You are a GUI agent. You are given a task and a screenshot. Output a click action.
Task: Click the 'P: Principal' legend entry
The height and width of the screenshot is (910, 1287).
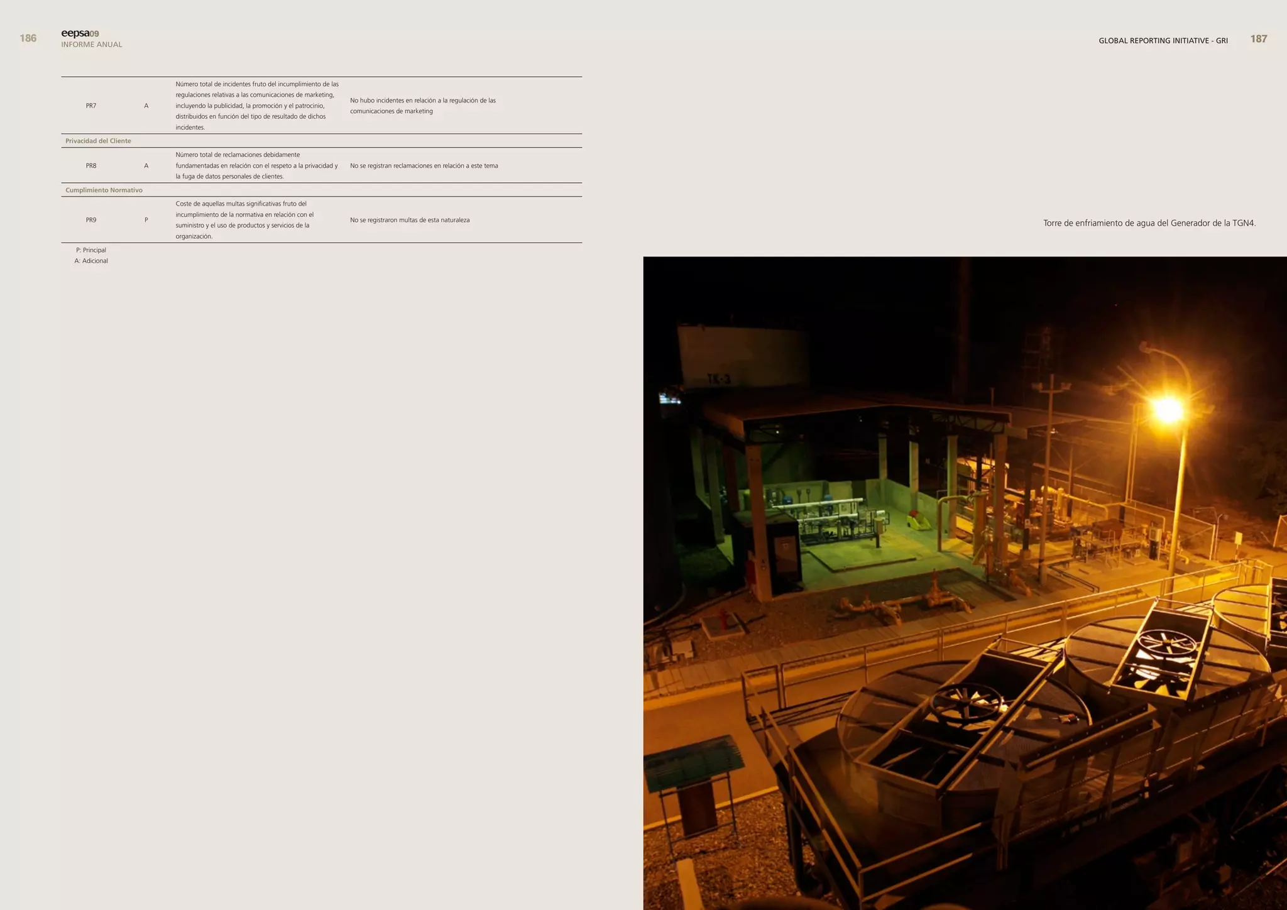[x=90, y=250]
